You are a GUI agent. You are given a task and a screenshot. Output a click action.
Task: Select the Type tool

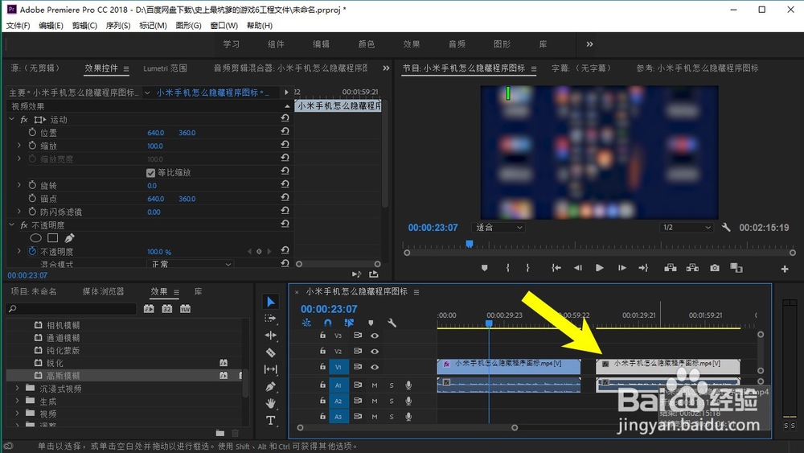click(x=271, y=421)
